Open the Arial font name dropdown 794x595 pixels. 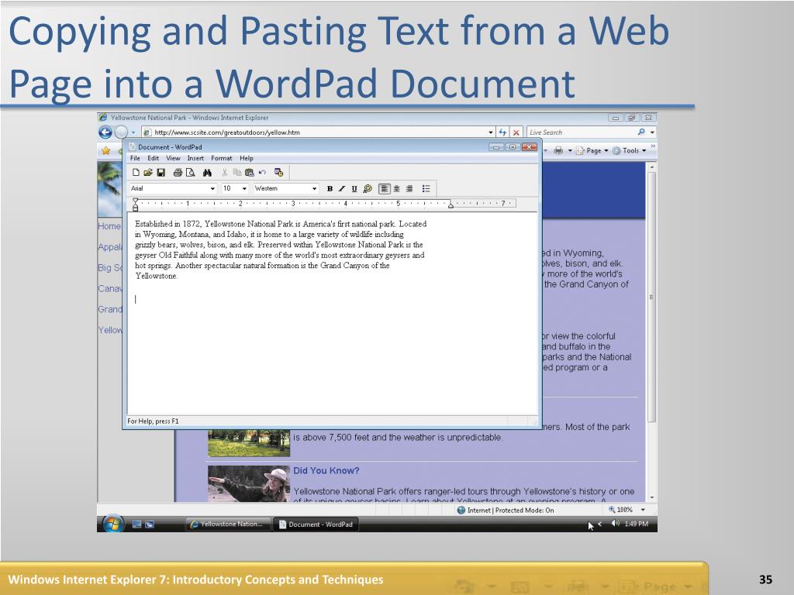[212, 189]
